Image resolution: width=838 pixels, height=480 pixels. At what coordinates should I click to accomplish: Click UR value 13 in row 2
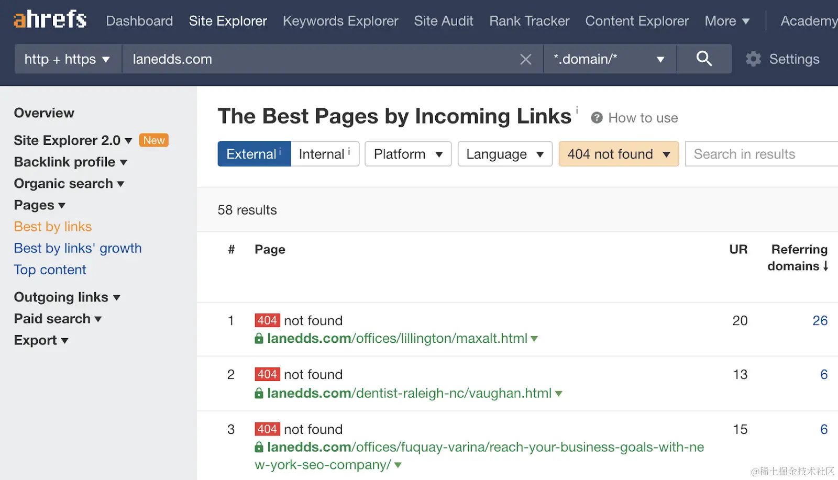point(740,374)
